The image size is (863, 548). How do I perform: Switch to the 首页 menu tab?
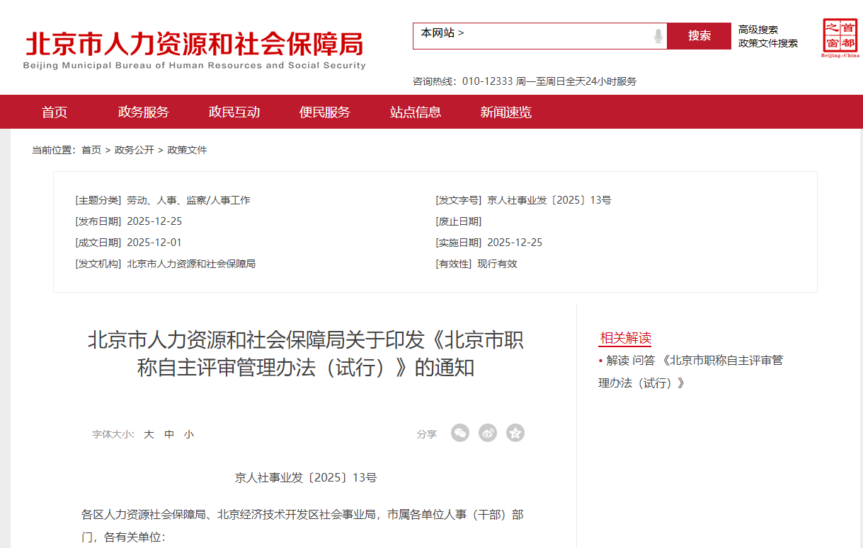pyautogui.click(x=57, y=111)
